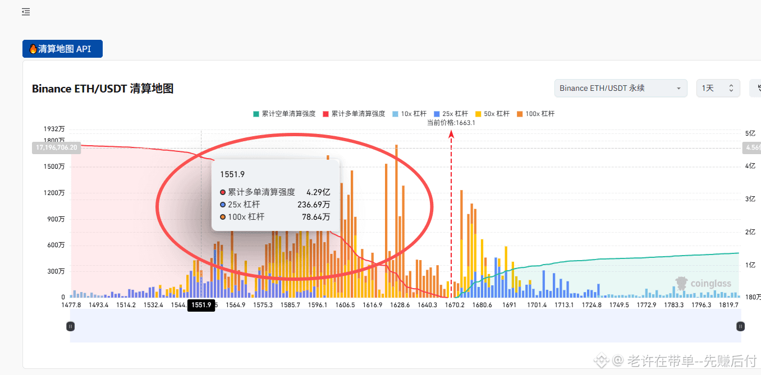
Task: Toggle the 25x 杠杆 legend series
Action: tap(451, 114)
